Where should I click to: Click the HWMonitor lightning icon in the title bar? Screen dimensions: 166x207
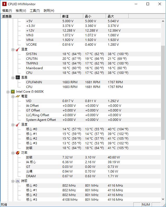tap(4, 4)
